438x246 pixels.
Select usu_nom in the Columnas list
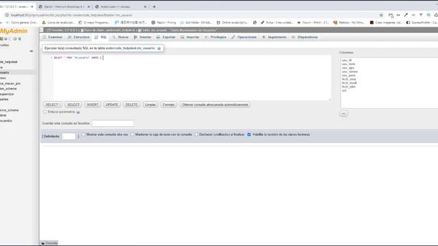[348, 64]
